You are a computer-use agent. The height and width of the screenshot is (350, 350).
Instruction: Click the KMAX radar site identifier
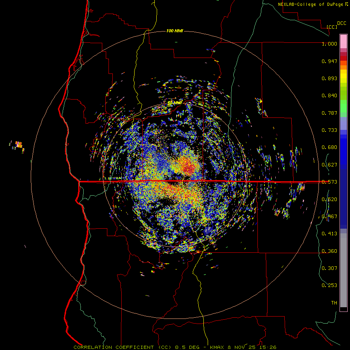[217, 347]
